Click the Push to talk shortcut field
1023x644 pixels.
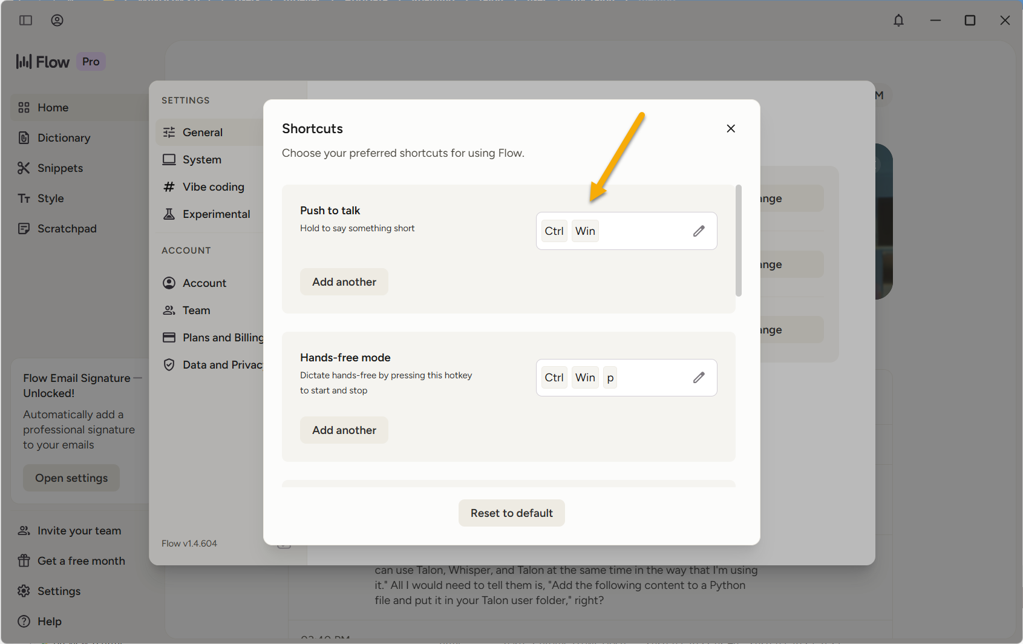click(x=627, y=231)
